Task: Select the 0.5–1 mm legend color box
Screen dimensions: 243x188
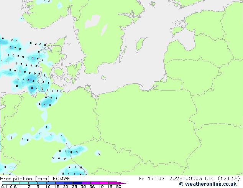Action: [15, 183]
